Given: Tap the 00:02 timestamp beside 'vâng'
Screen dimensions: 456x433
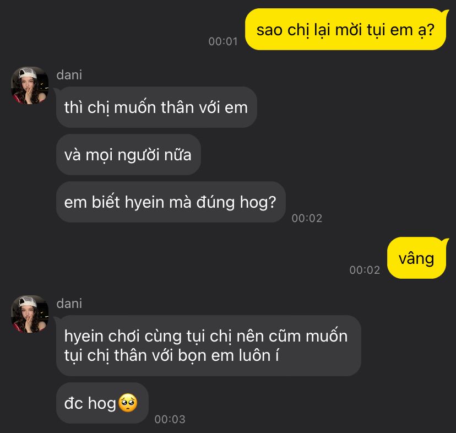Looking at the screenshot, I should (365, 270).
